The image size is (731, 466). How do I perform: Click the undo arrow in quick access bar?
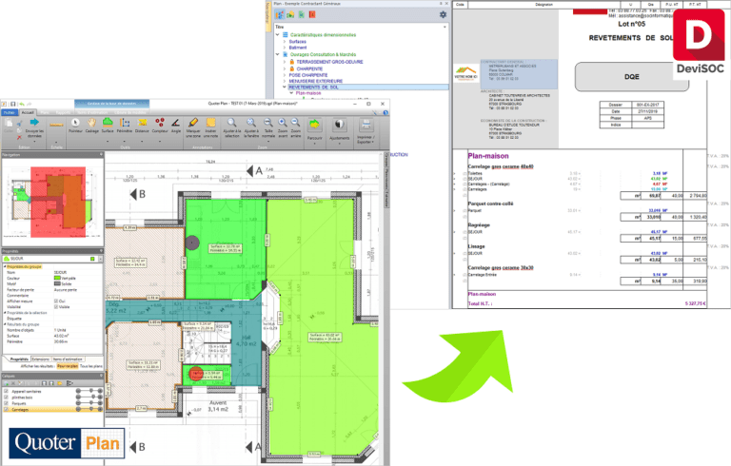point(22,104)
